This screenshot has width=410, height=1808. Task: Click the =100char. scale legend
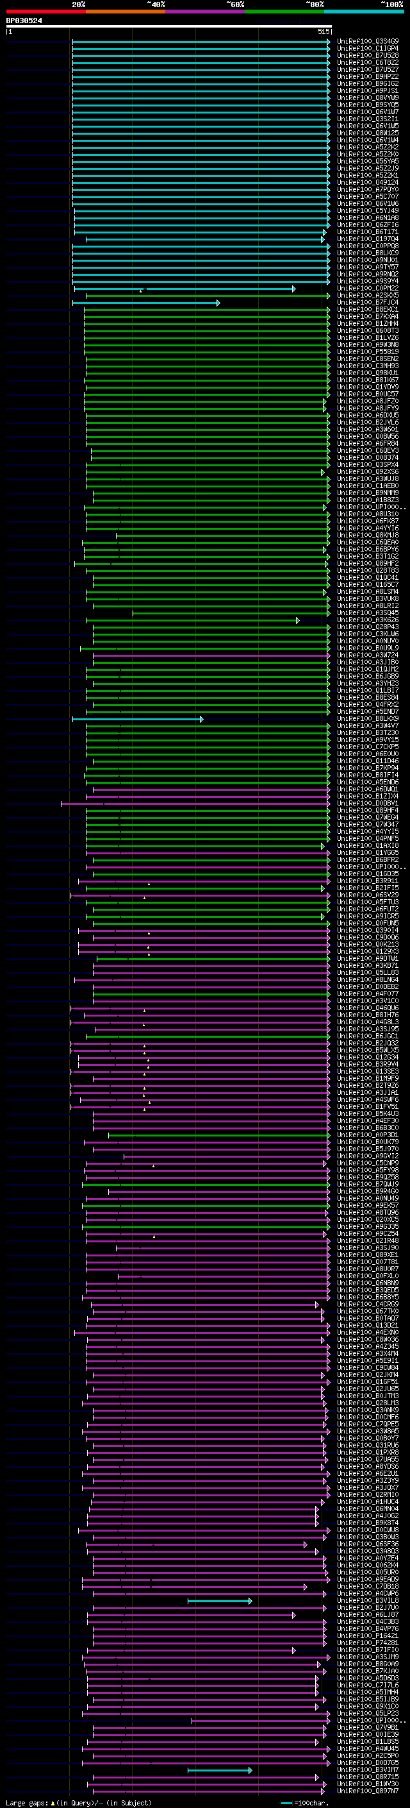(304, 1803)
